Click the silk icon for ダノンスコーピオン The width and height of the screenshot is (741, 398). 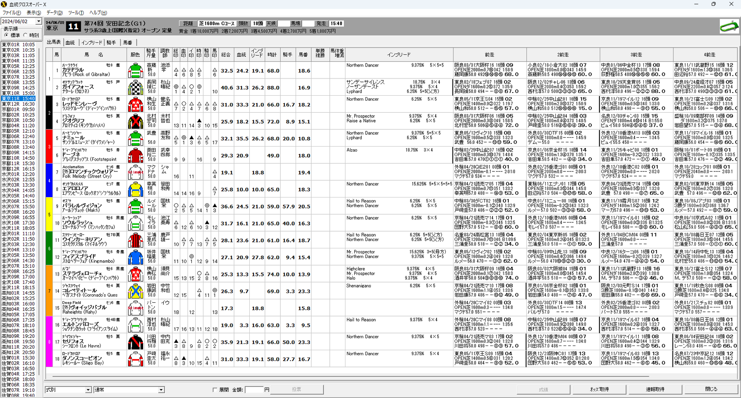135,359
